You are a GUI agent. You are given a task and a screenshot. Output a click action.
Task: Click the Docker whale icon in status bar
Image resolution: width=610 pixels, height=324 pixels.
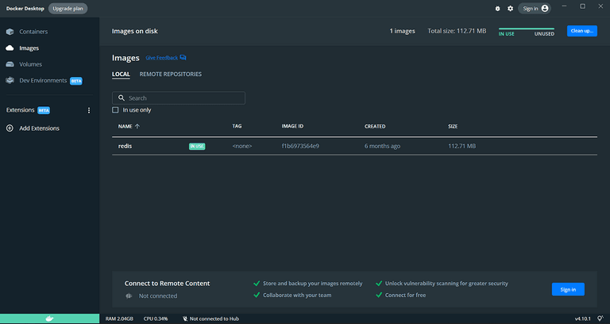point(49,318)
